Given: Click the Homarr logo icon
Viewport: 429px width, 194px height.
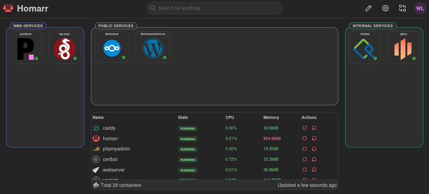Looking at the screenshot, I should click(x=8, y=8).
